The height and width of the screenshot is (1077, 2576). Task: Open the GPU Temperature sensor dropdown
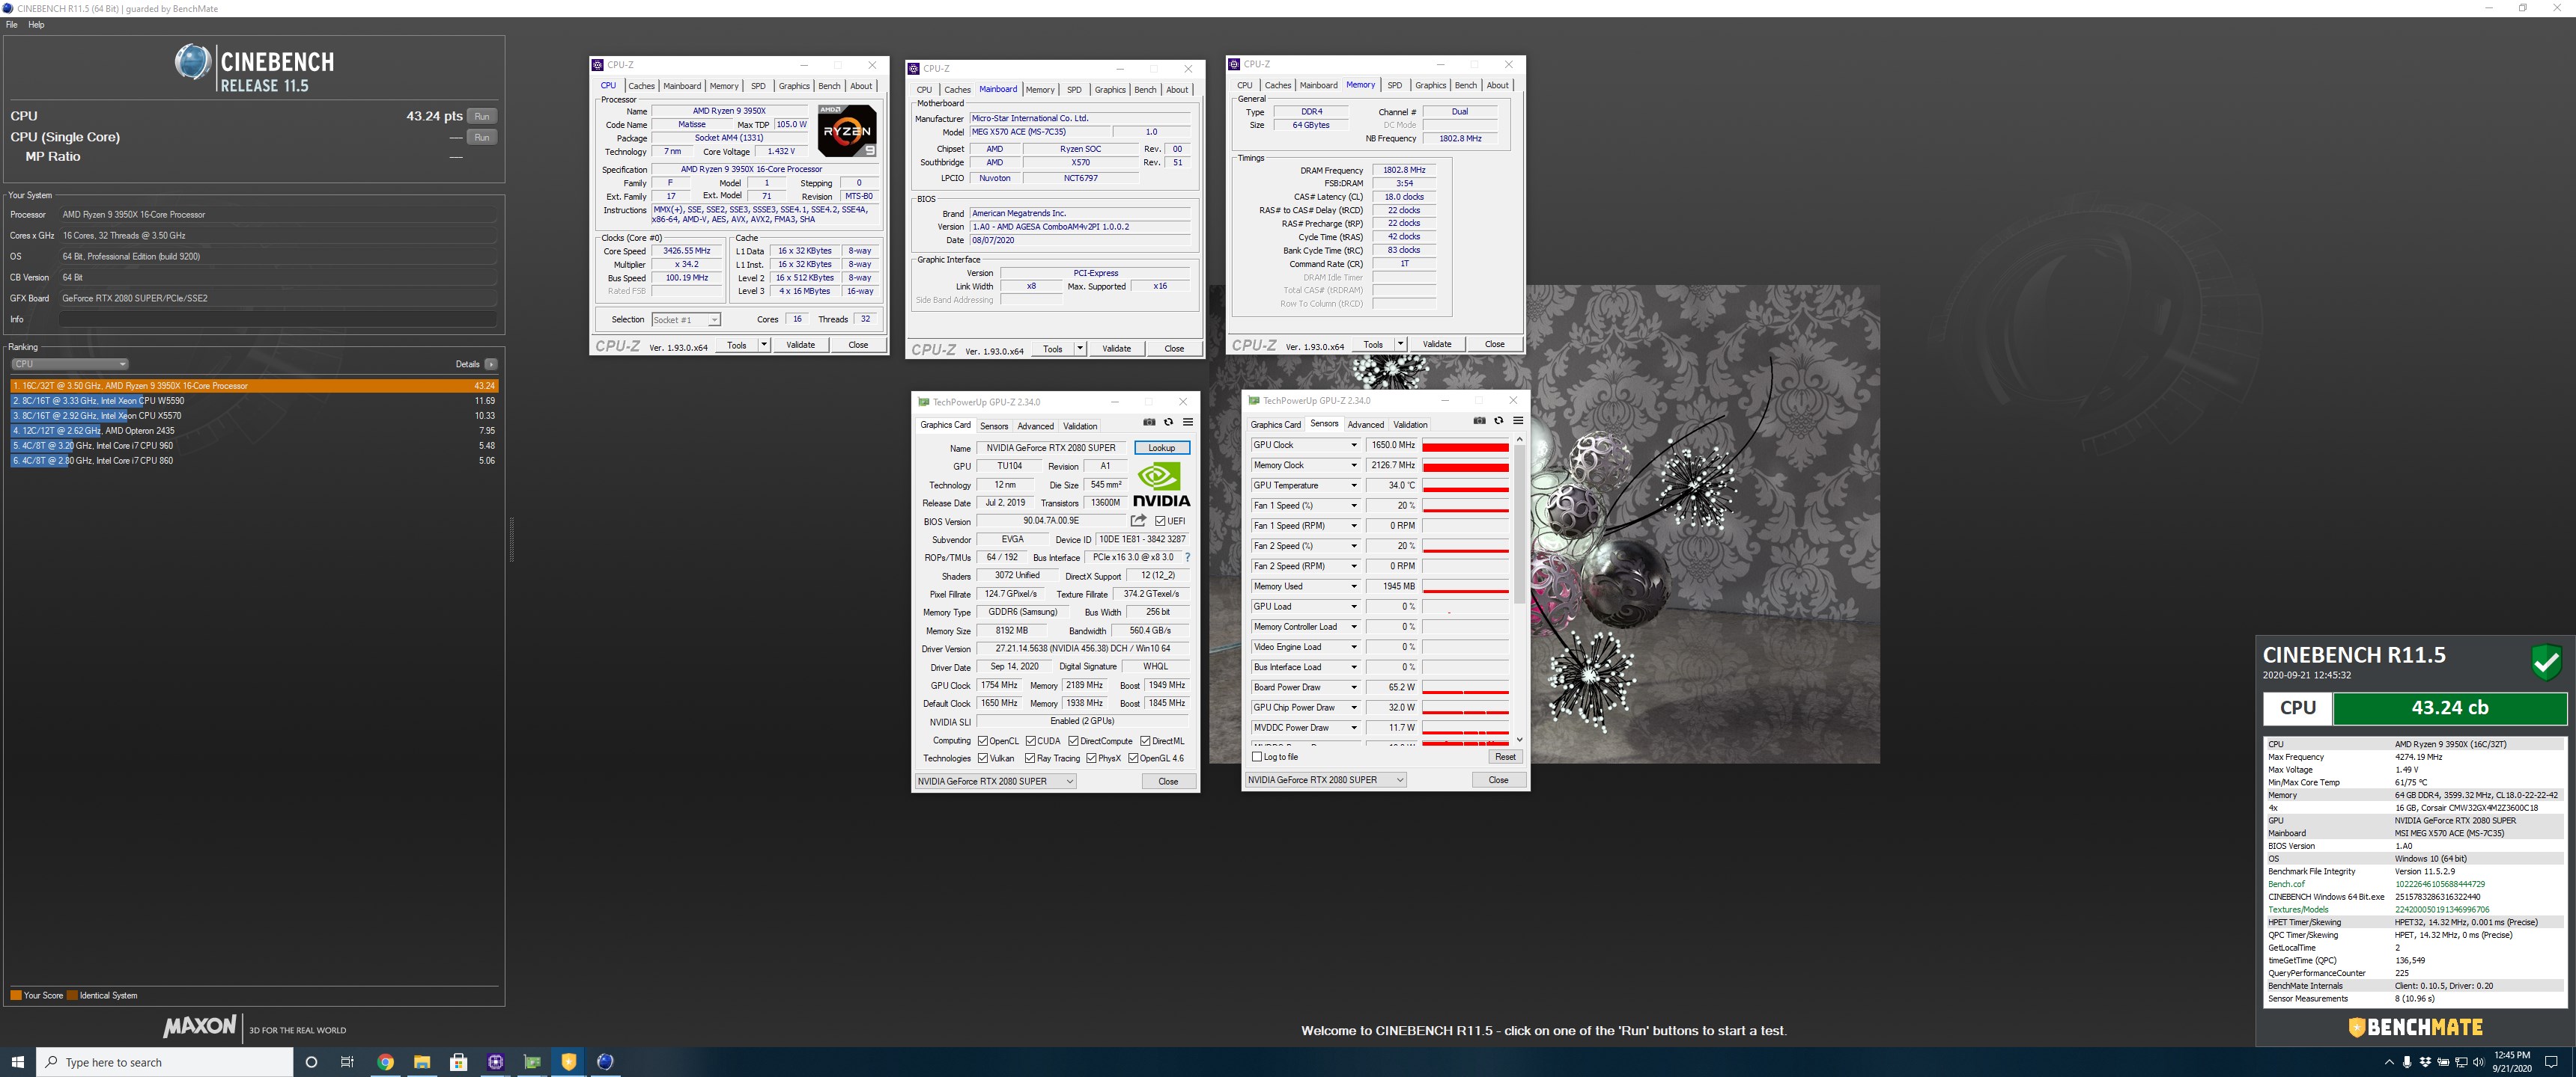1354,485
